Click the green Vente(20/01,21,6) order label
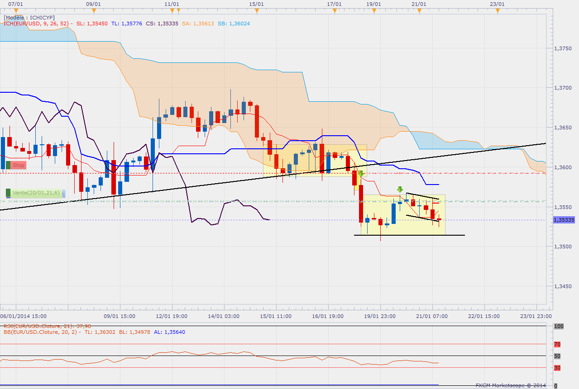The image size is (579, 389). (x=35, y=193)
